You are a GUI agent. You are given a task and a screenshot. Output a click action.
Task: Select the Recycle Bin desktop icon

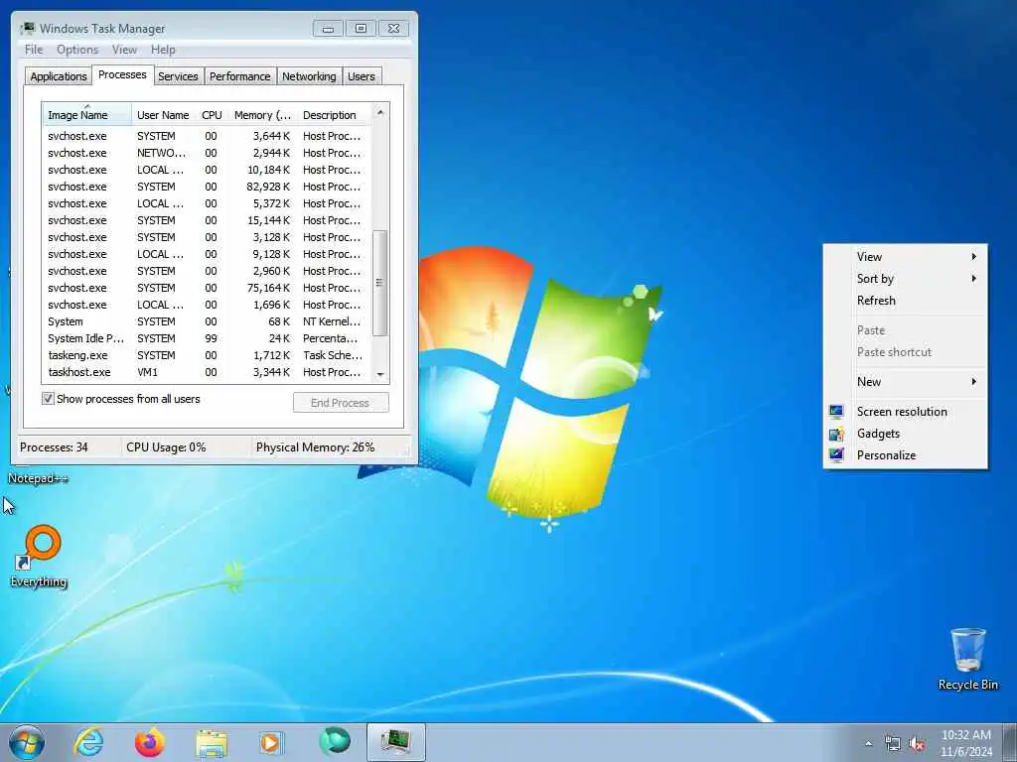[x=968, y=659]
